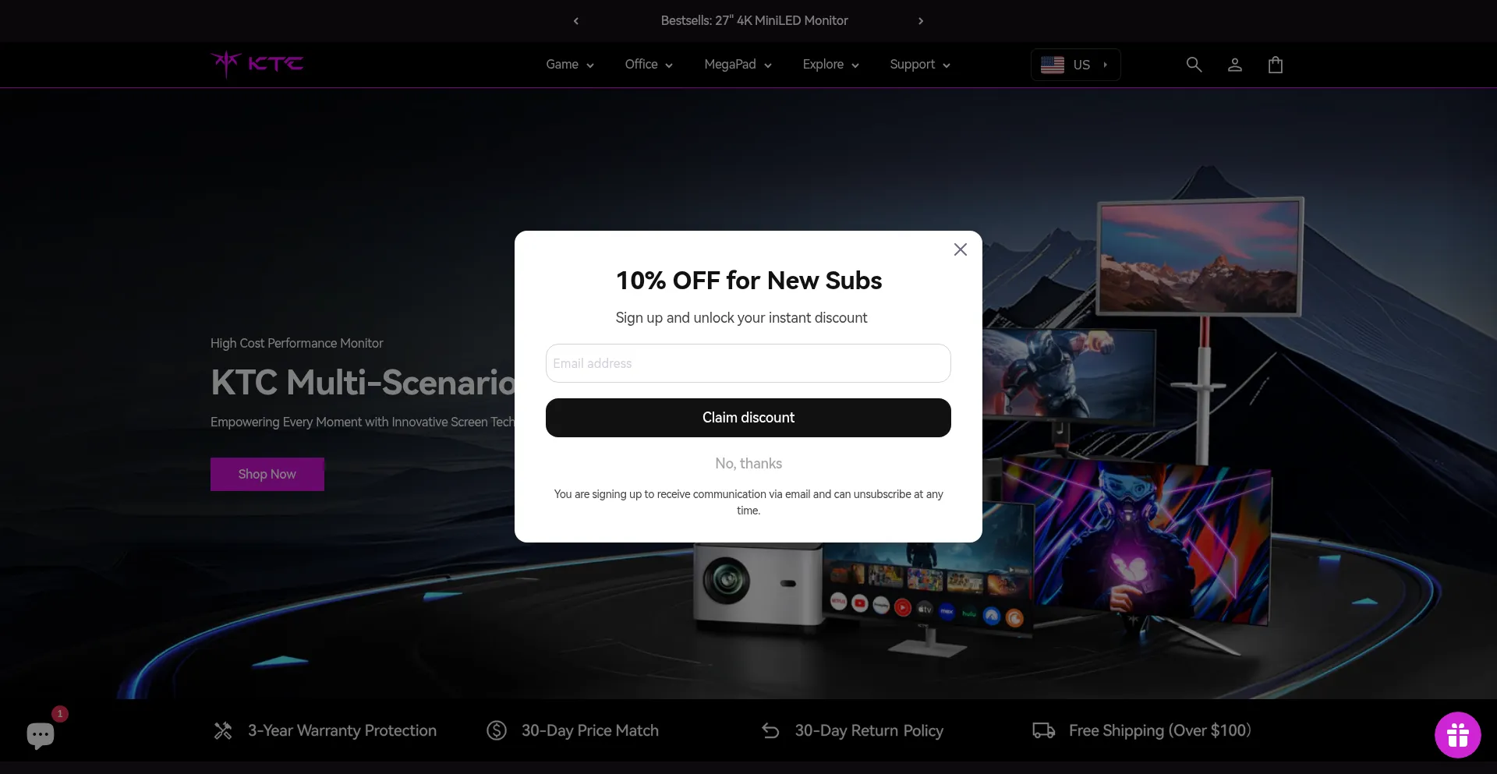Screen dimensions: 1497x774
Task: Go to KTC logo homepage
Action: 257,64
